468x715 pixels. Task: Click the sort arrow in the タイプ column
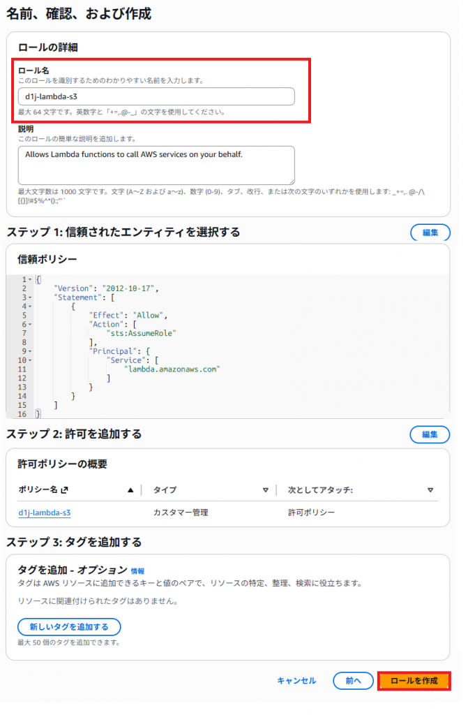(x=266, y=490)
